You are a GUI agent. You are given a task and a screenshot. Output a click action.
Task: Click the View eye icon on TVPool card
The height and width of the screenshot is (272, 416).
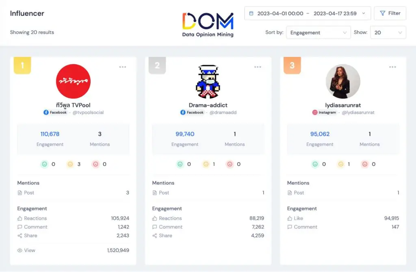[x=19, y=250]
